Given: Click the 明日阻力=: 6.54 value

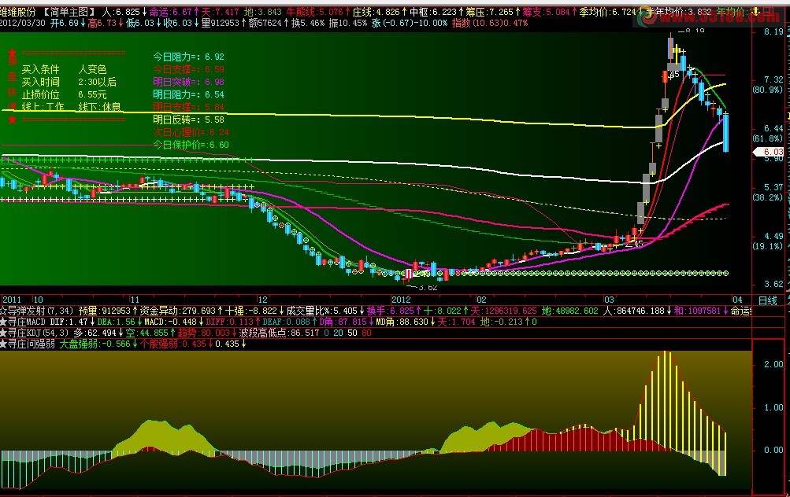Looking at the screenshot, I should point(188,94).
